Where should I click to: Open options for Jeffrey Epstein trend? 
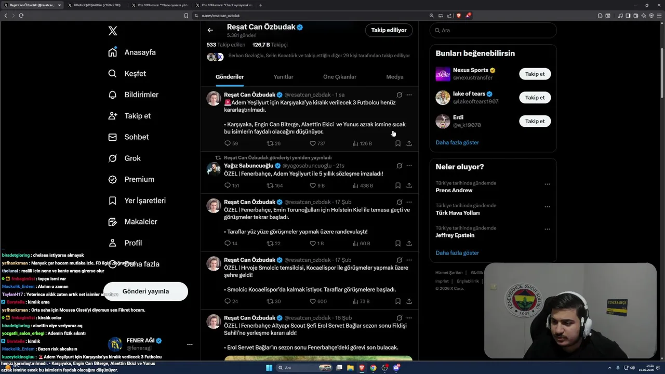tap(547, 229)
